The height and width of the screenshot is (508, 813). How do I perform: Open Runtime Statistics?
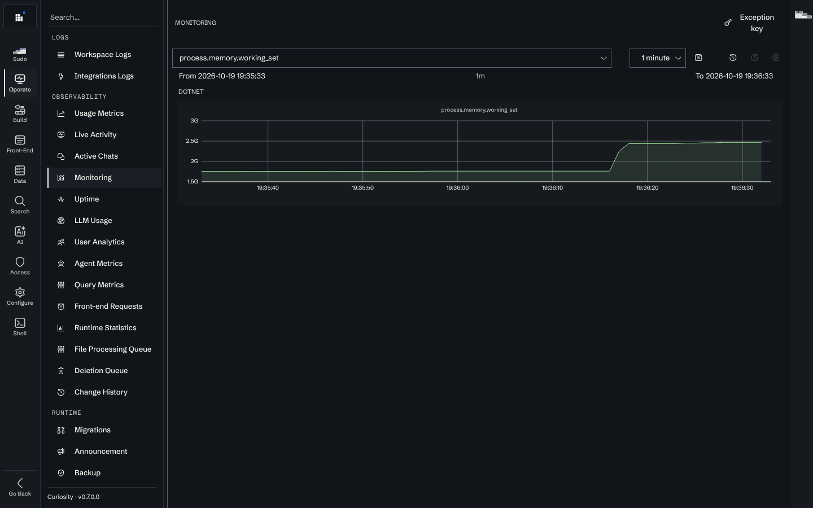pyautogui.click(x=104, y=328)
